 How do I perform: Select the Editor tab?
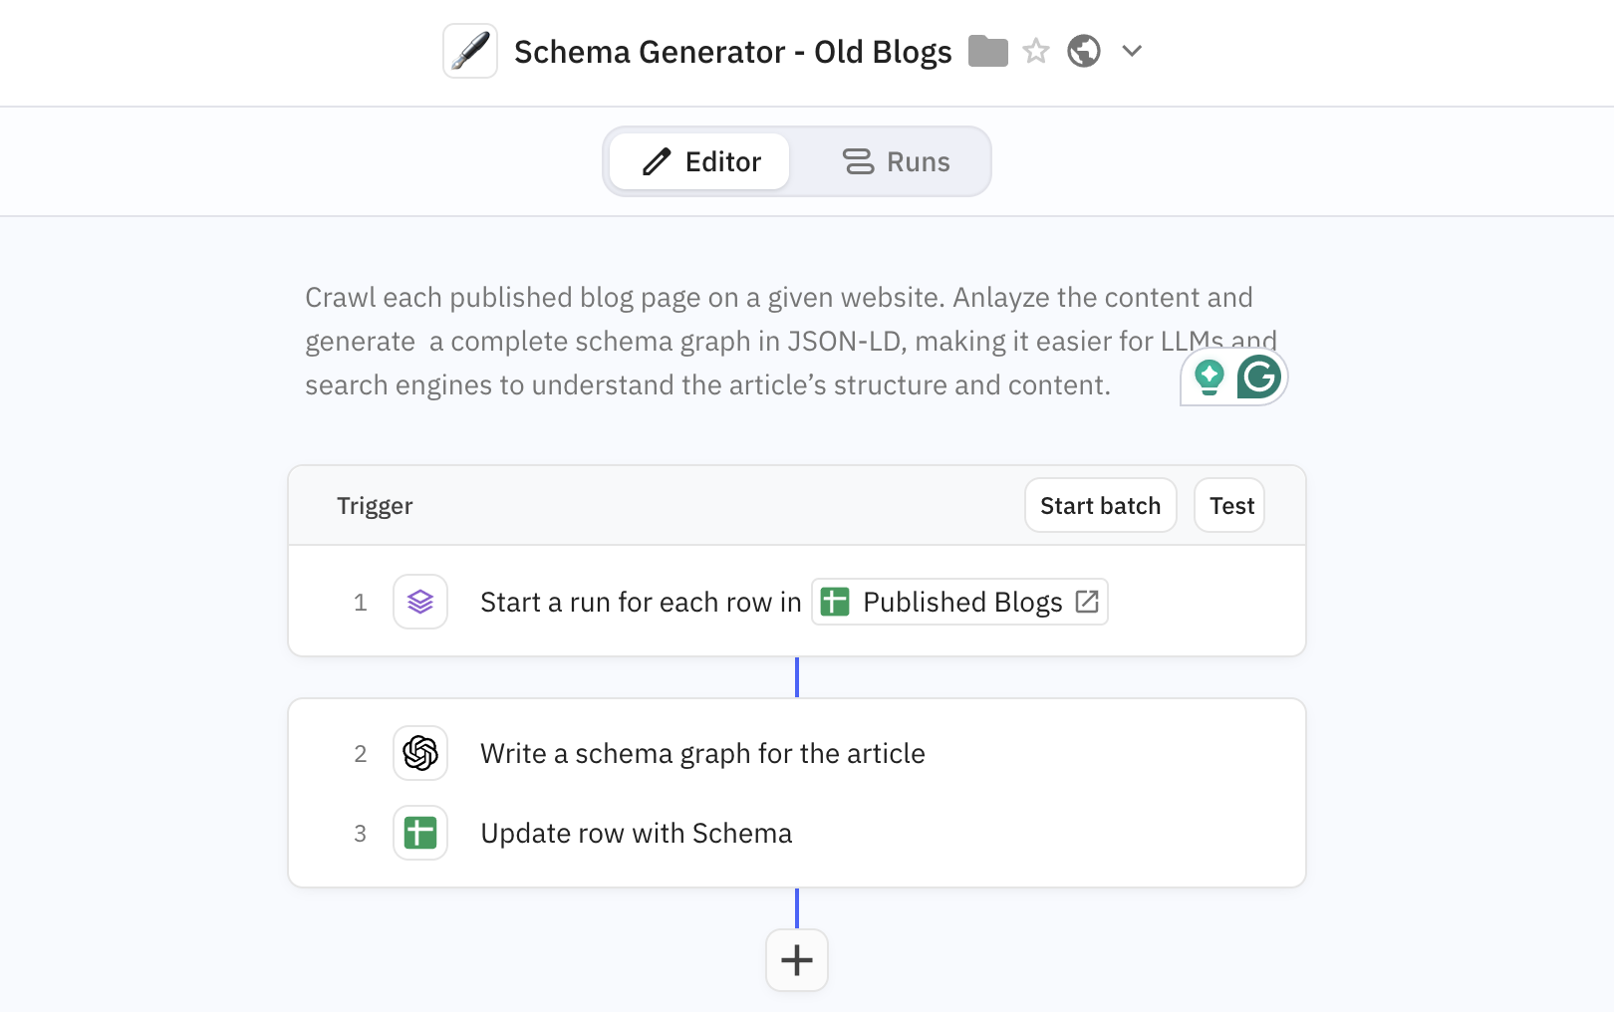pyautogui.click(x=698, y=161)
